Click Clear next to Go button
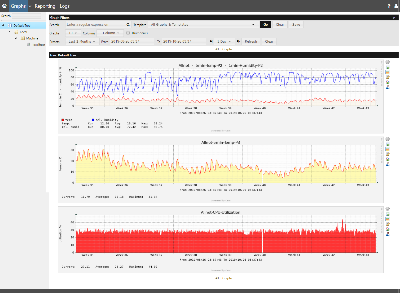This screenshot has width=400, height=293. point(280,25)
